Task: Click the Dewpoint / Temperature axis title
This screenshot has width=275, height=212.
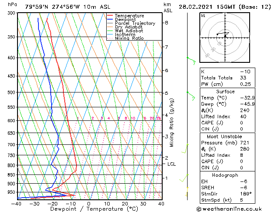Action: pos(94,209)
